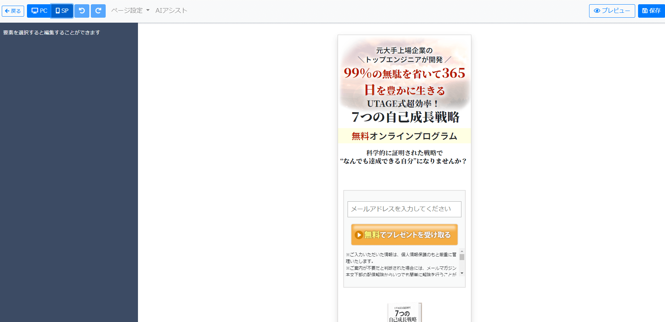Click the プレビュー button
Image resolution: width=665 pixels, height=322 pixels.
click(612, 11)
